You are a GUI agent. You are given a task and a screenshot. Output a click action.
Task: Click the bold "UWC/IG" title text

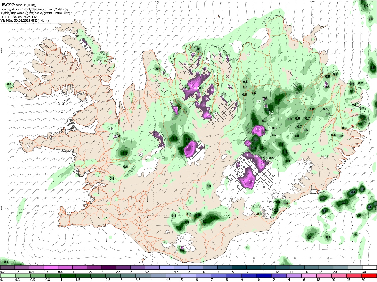tap(7, 5)
